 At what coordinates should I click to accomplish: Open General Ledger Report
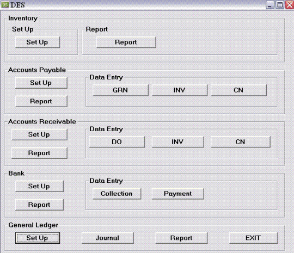pos(181,238)
